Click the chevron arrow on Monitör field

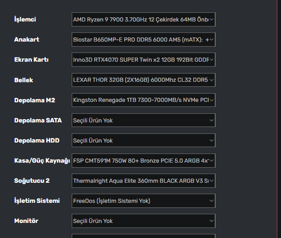coord(212,221)
